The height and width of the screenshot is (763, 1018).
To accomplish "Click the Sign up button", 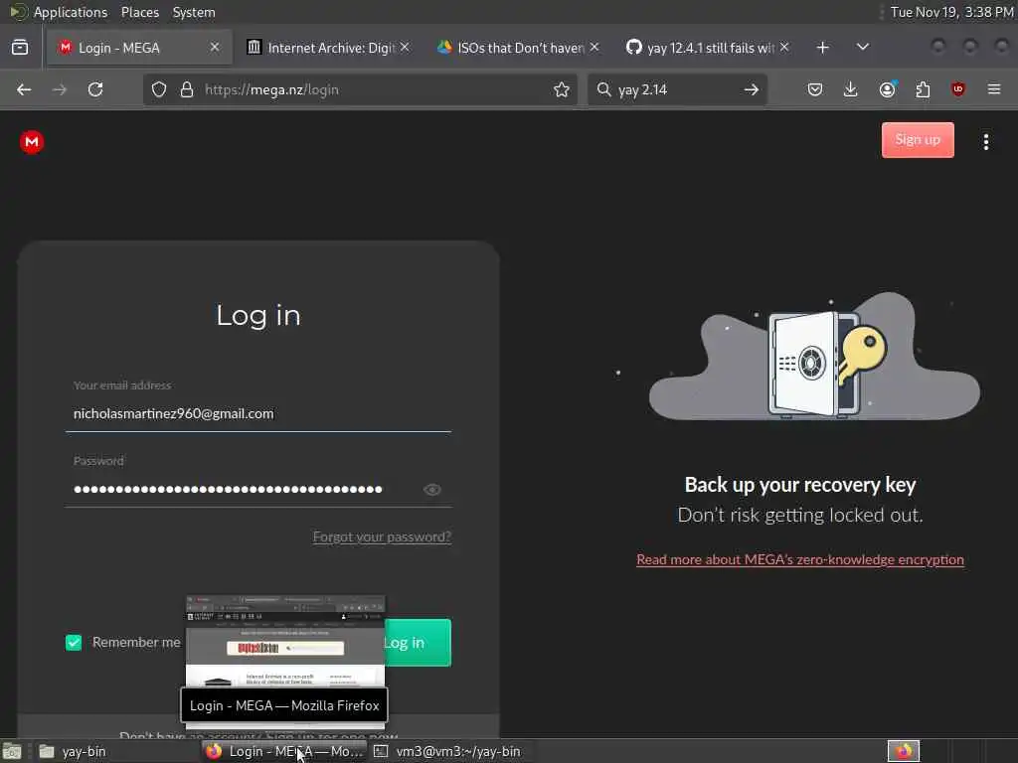I will (918, 139).
